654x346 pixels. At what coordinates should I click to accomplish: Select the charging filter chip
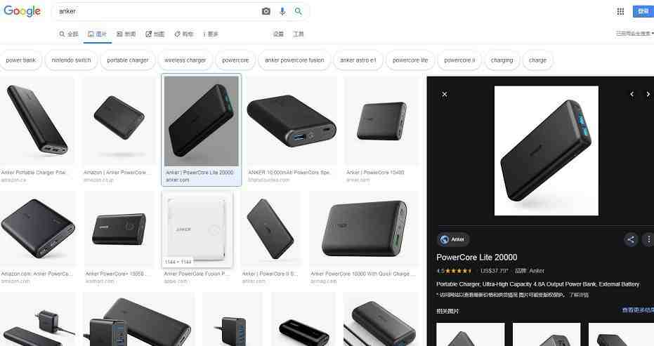502,60
